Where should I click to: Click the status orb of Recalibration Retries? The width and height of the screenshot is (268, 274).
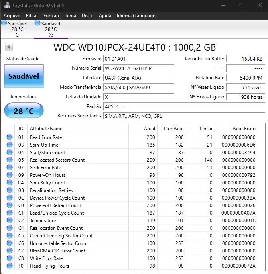click(x=10, y=190)
